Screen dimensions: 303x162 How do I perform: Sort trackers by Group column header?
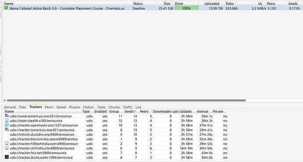[114, 112]
